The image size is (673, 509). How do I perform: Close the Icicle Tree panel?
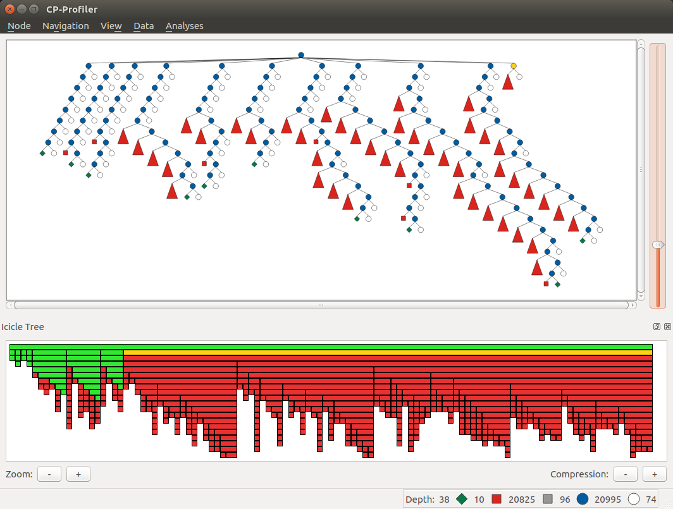667,327
